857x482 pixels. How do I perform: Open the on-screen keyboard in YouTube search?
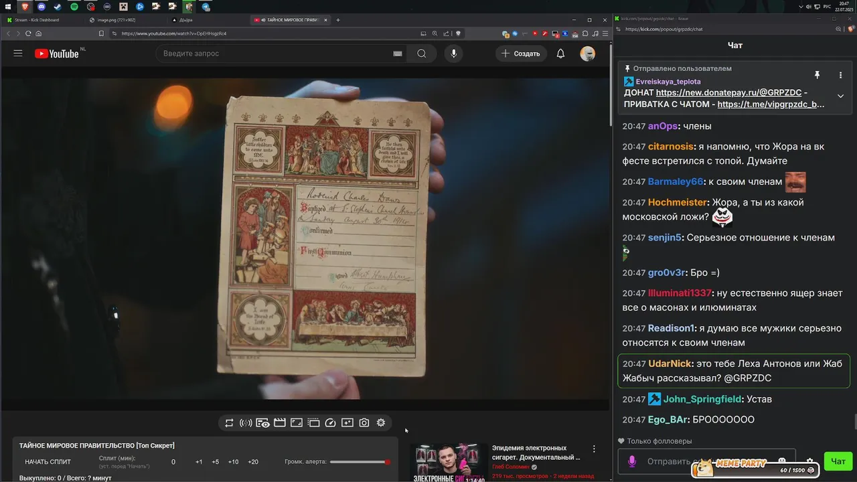tap(398, 54)
